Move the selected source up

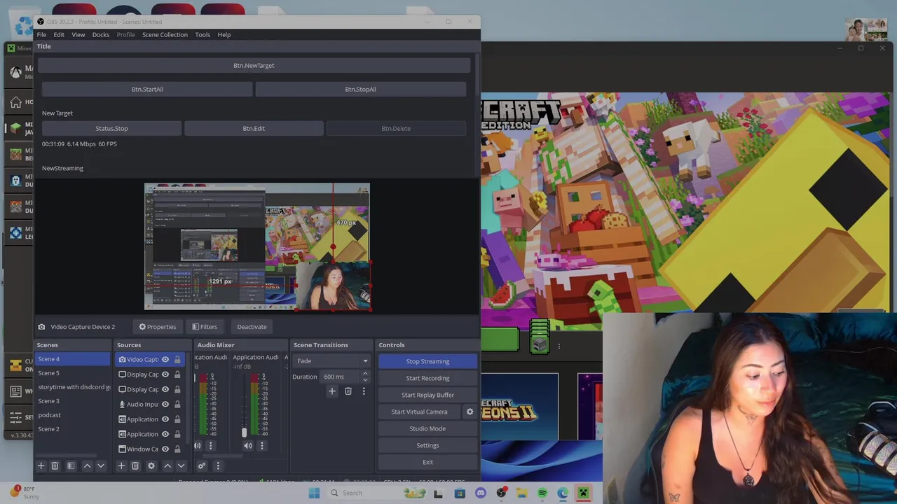pyautogui.click(x=167, y=465)
